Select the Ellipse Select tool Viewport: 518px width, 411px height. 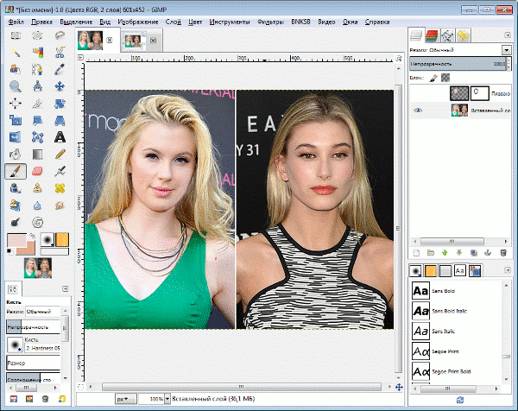point(37,35)
